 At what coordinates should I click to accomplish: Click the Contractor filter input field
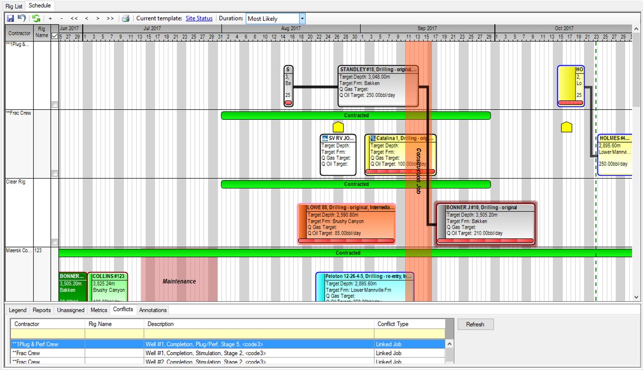point(48,334)
